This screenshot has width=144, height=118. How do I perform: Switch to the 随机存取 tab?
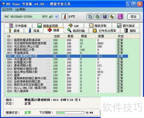98,26
